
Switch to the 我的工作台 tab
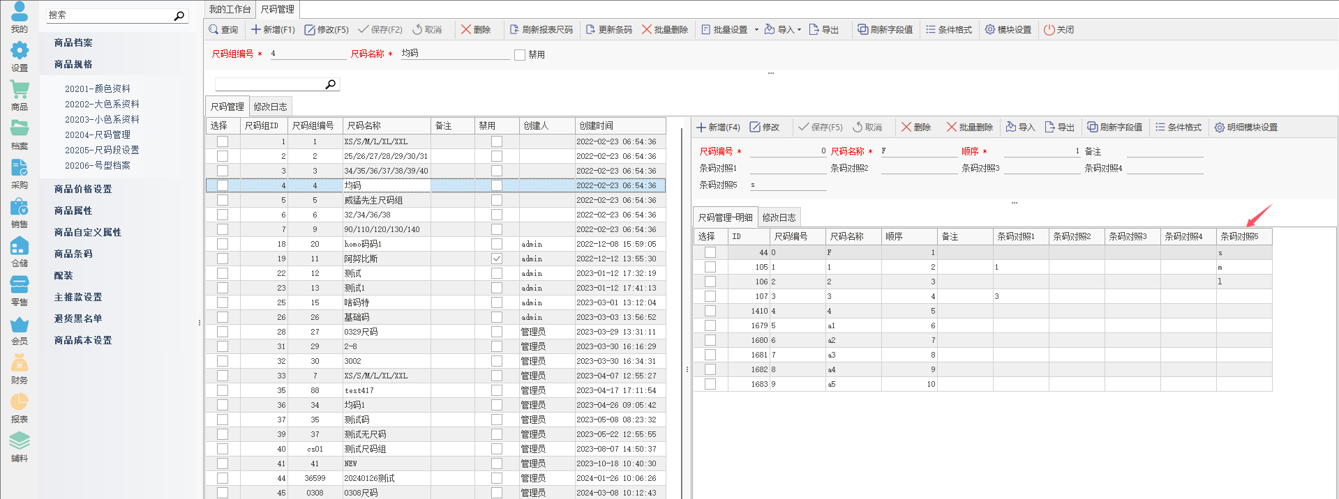pyautogui.click(x=230, y=9)
